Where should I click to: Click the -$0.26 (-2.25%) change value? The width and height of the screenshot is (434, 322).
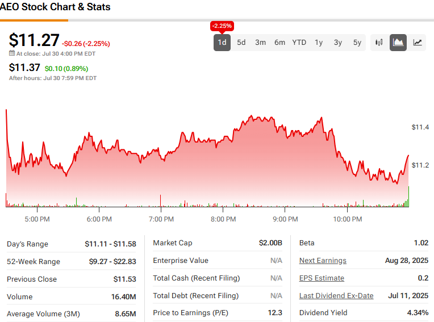coord(86,44)
